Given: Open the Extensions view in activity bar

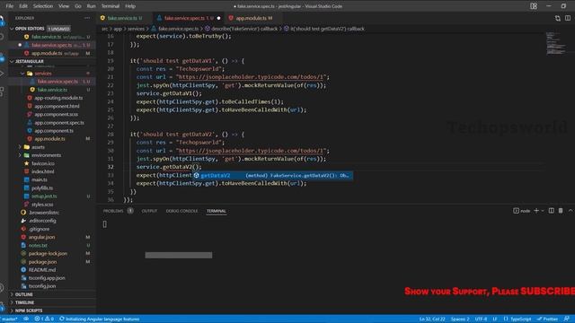Looking at the screenshot, I should click(x=2, y=92).
